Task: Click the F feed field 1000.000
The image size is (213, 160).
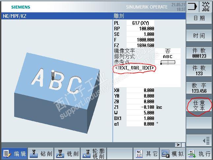Action: 140,40
